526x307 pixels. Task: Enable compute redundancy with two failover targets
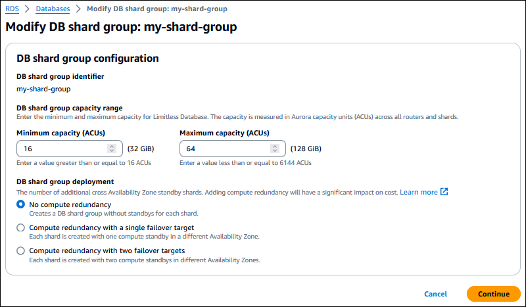tap(21, 250)
